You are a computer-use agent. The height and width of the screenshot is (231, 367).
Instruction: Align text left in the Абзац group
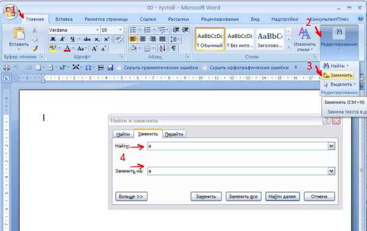(x=133, y=39)
